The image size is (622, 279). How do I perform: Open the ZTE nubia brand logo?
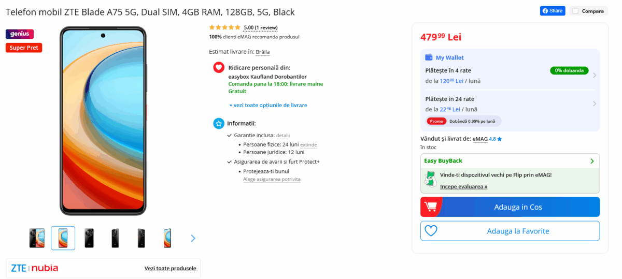pos(35,268)
